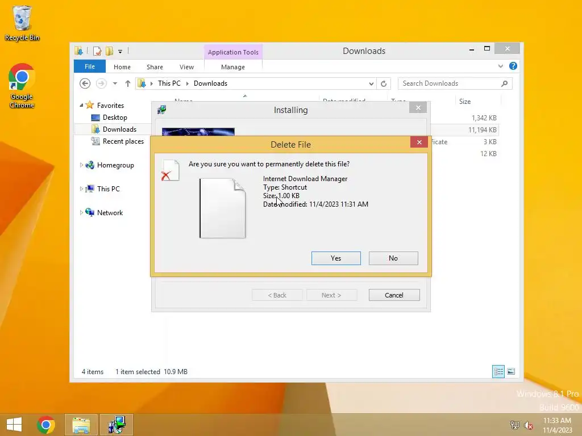
Task: Click the New Folder quick access icon
Action: click(109, 51)
